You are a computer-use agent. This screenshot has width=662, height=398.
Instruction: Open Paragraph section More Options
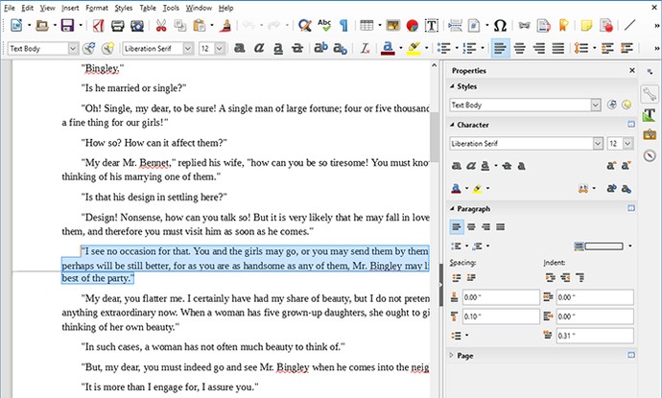click(630, 208)
